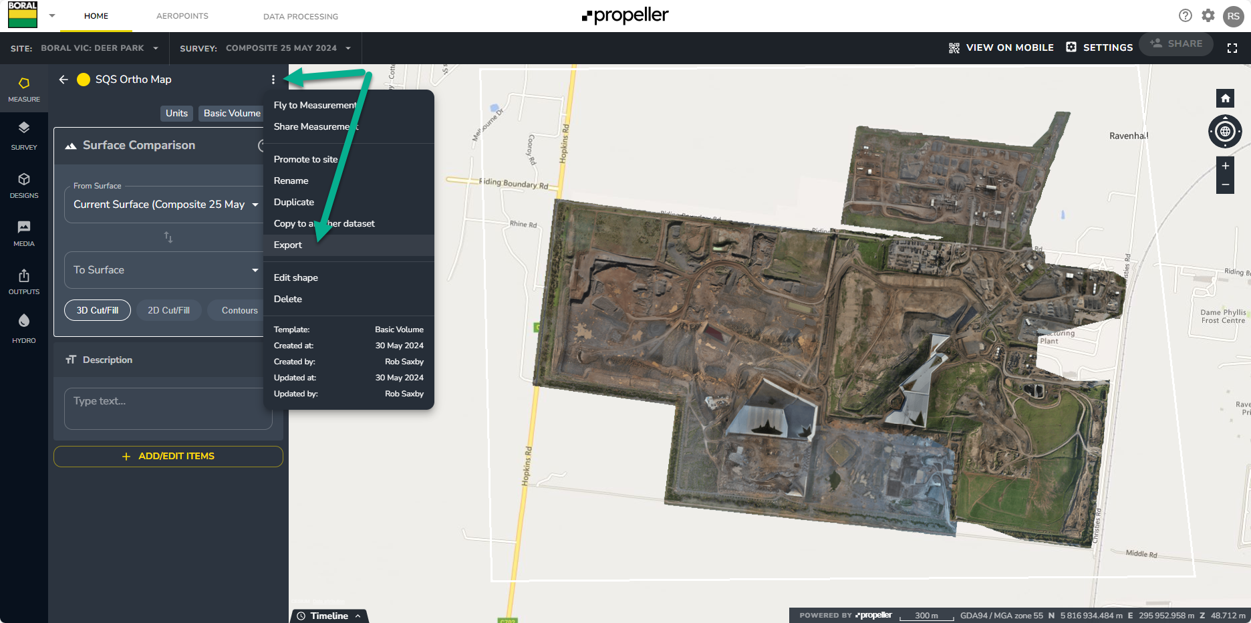Click the Description text field
1251x623 pixels.
click(168, 408)
